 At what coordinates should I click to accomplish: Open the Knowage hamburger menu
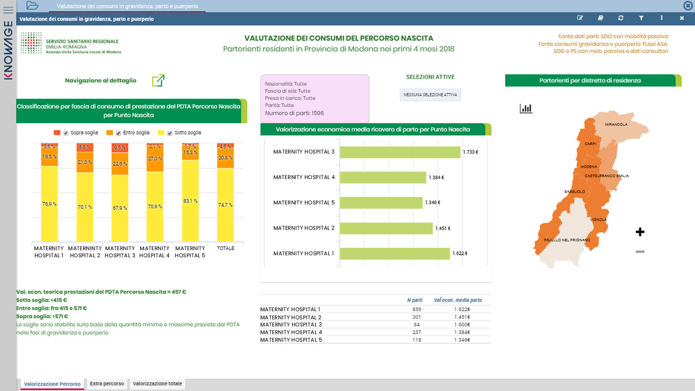[8, 10]
